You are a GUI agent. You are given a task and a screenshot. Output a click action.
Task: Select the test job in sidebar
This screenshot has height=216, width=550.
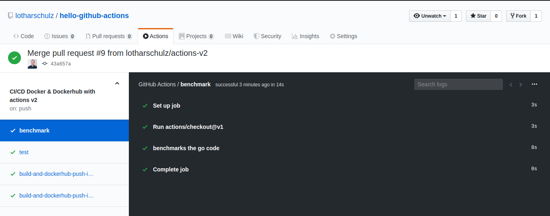pos(24,152)
